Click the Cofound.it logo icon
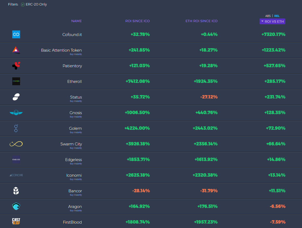Image resolution: width=302 pixels, height=228 pixels. tap(16, 34)
